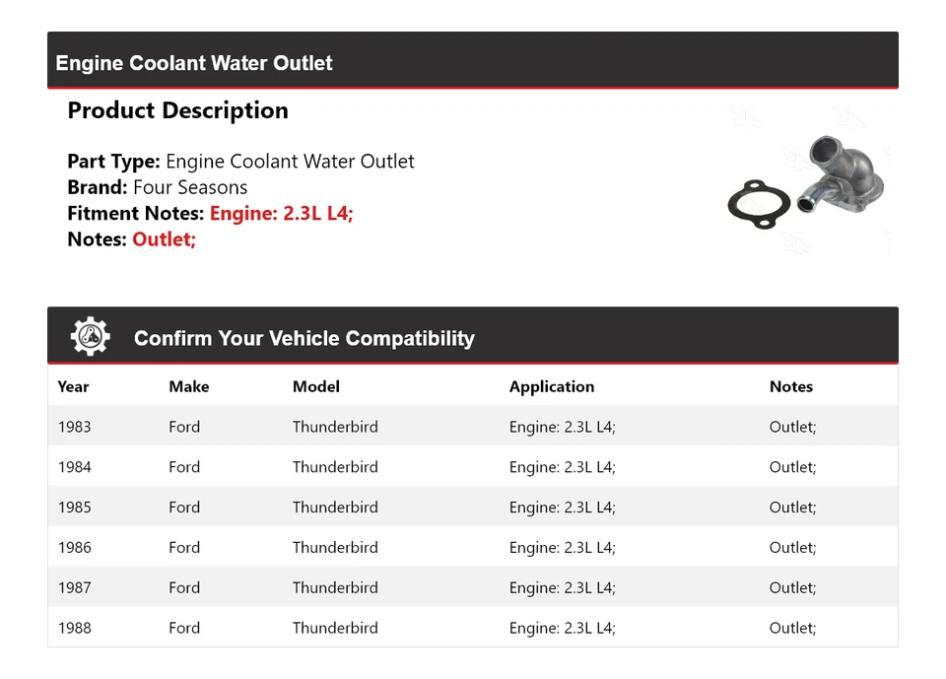Viewport: 946px width, 679px height.
Task: Click the Product Description heading
Action: (177, 110)
